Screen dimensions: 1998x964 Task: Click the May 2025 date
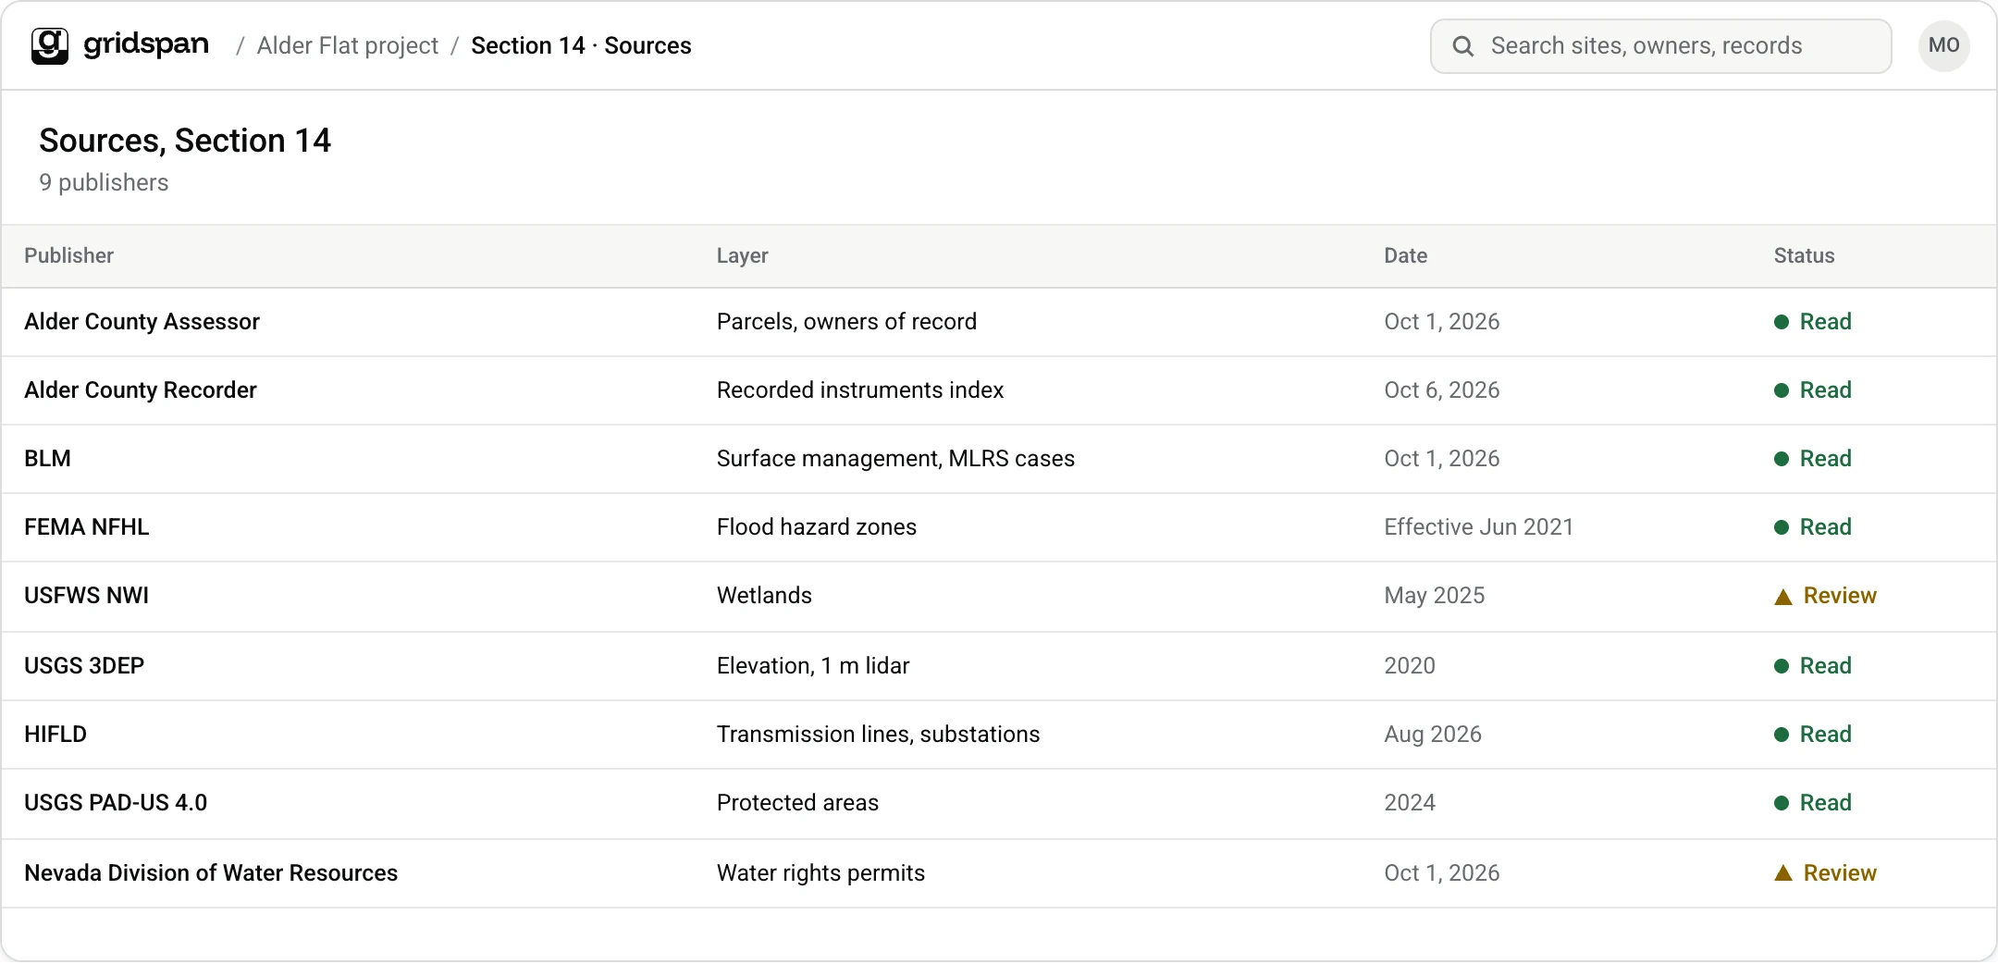coord(1434,596)
